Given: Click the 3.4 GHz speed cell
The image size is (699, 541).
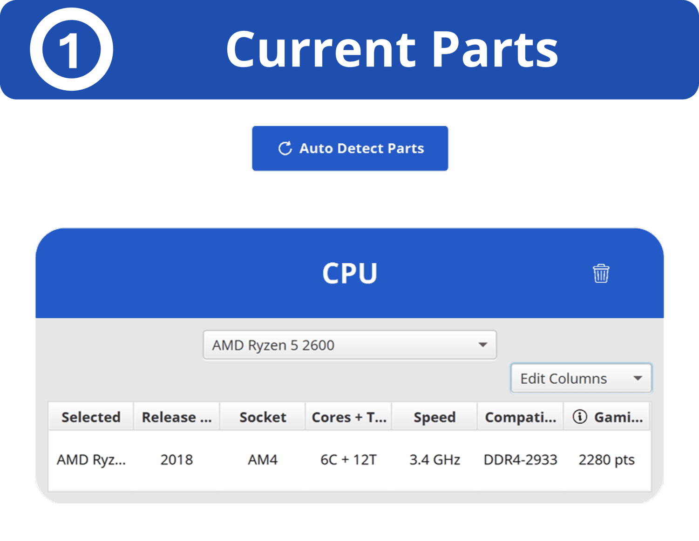Looking at the screenshot, I should [434, 460].
